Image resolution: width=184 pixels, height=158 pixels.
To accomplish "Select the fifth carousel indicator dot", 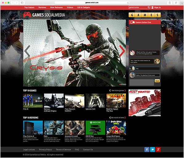I will [125, 84].
